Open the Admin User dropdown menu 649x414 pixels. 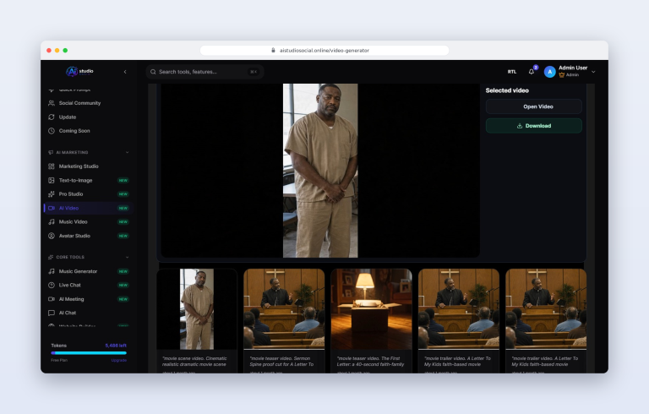coord(593,72)
